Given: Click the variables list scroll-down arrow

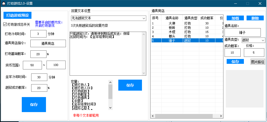Looking at the screenshot, I should click(x=110, y=108).
